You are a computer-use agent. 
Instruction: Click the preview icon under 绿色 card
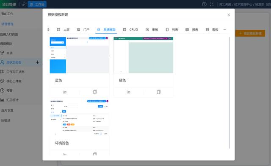(x=128, y=92)
